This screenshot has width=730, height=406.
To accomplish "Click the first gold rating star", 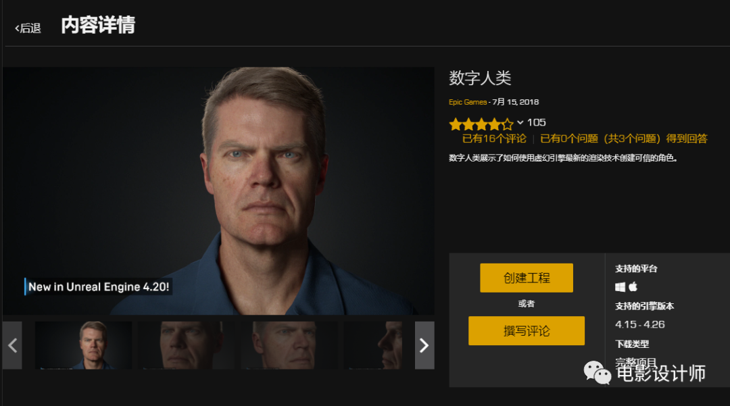I will (456, 124).
